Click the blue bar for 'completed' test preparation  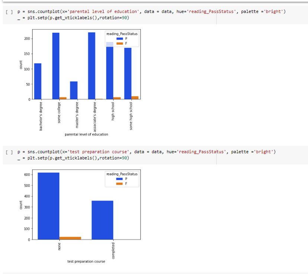tap(102, 220)
